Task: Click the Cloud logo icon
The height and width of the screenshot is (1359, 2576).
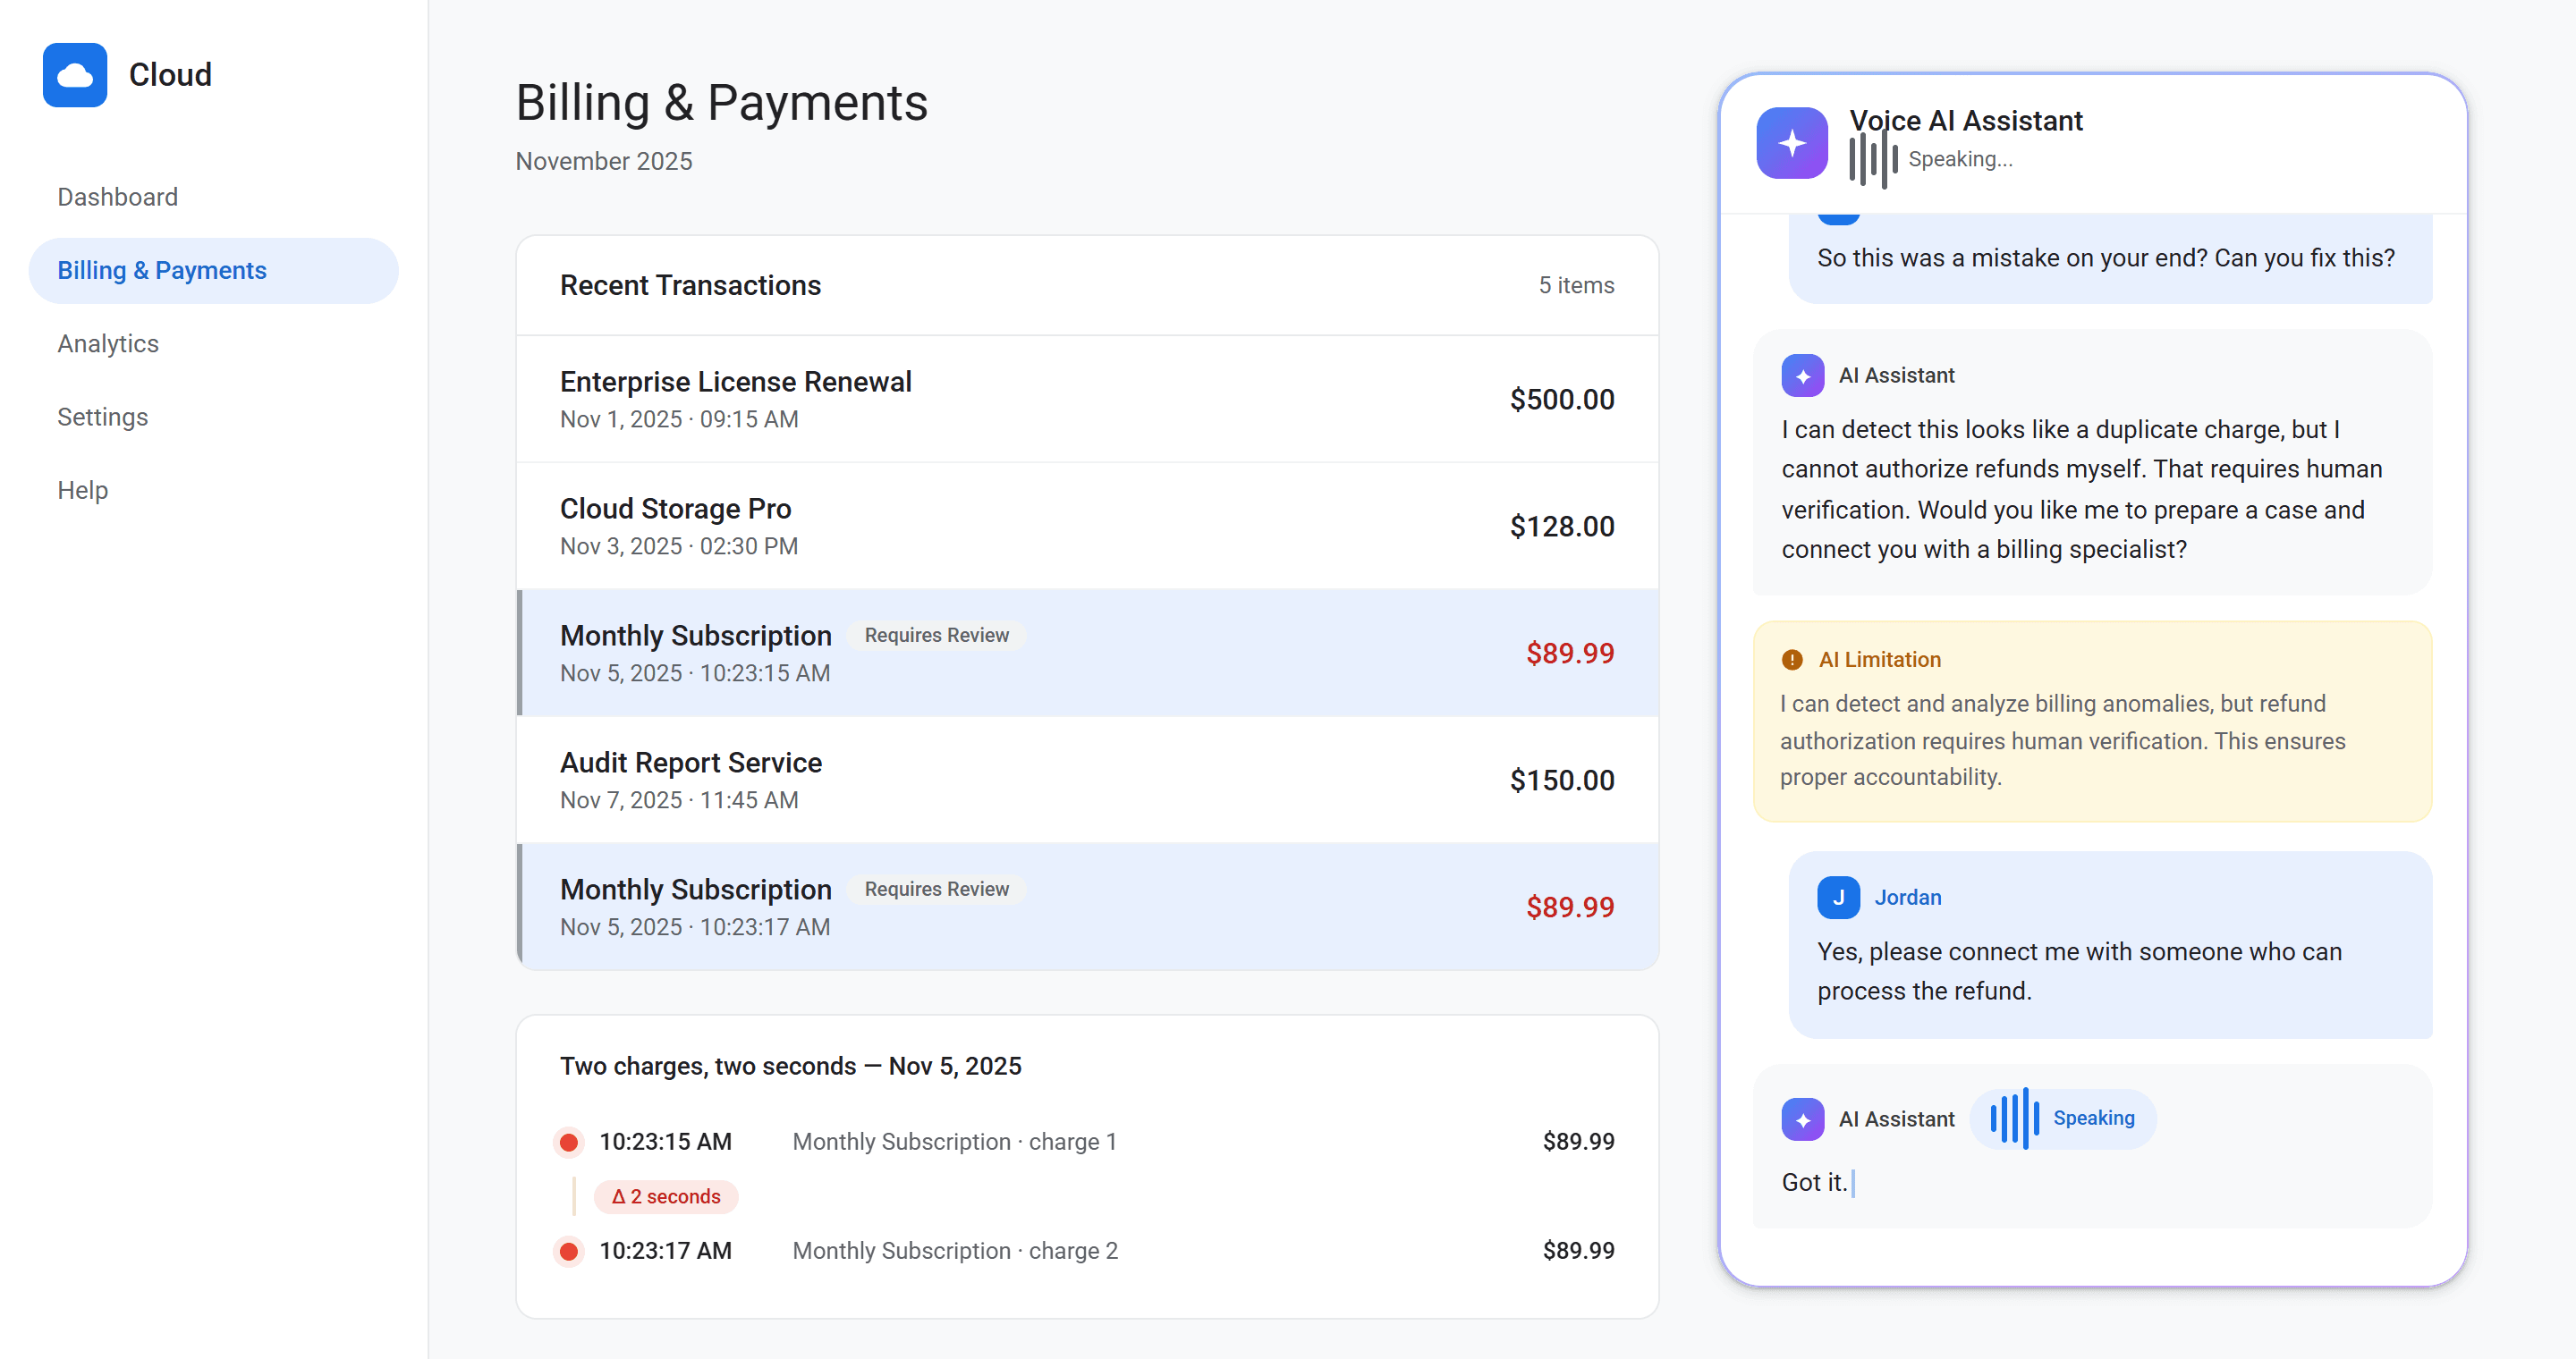Action: point(75,75)
